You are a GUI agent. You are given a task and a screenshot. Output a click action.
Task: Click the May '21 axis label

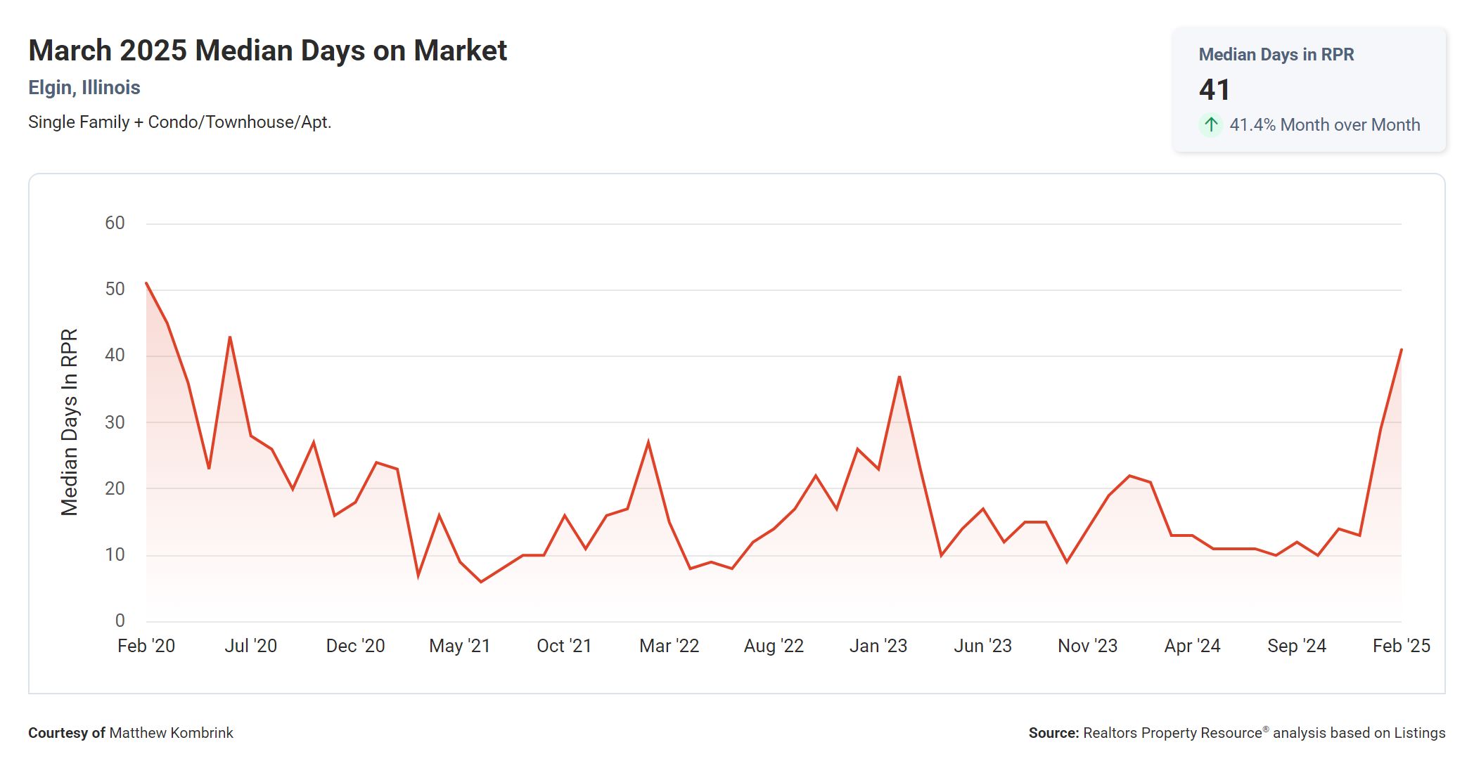[459, 646]
